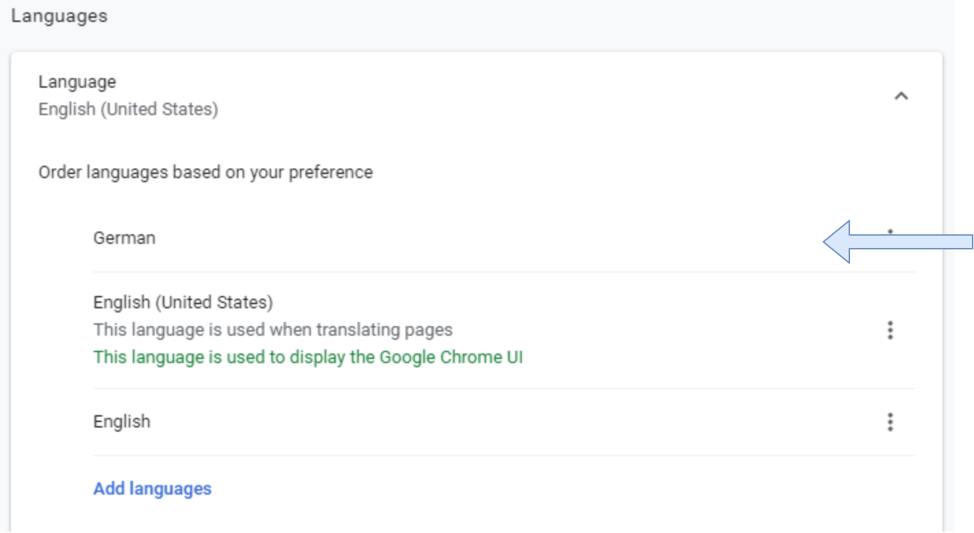The height and width of the screenshot is (533, 974).
Task: Select the English (United States) list entry
Action: click(x=183, y=302)
